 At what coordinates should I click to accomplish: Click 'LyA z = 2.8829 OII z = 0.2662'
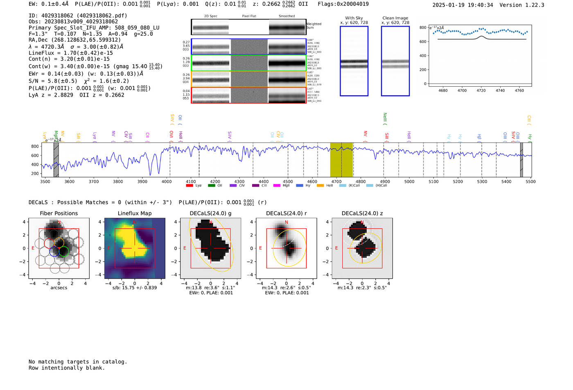pos(77,95)
